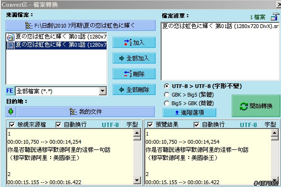This screenshot has width=281, height=187.
Task: Click preview pane UTF-8 encoding label
Action: click(x=249, y=125)
